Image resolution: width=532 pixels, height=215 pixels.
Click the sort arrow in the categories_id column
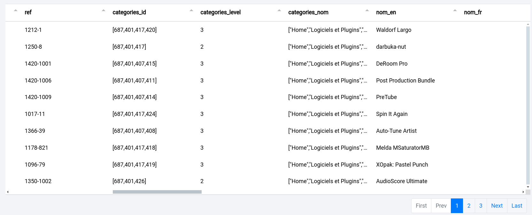(104, 11)
